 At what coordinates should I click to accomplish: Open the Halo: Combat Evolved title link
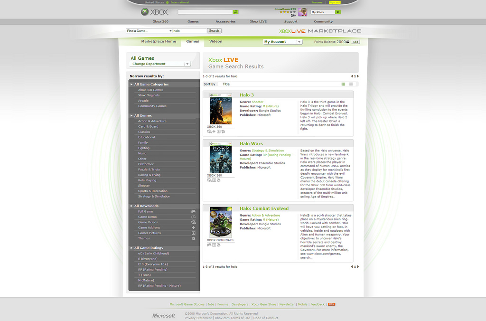coord(264,209)
